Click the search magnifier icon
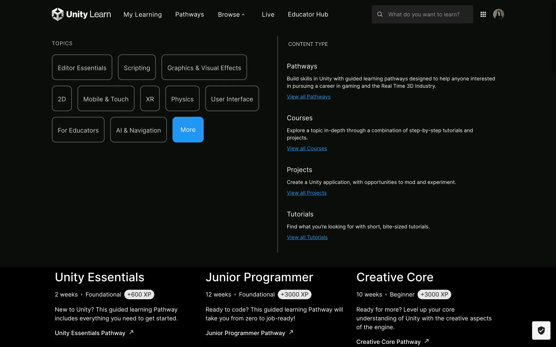This screenshot has width=556, height=347. coord(380,14)
